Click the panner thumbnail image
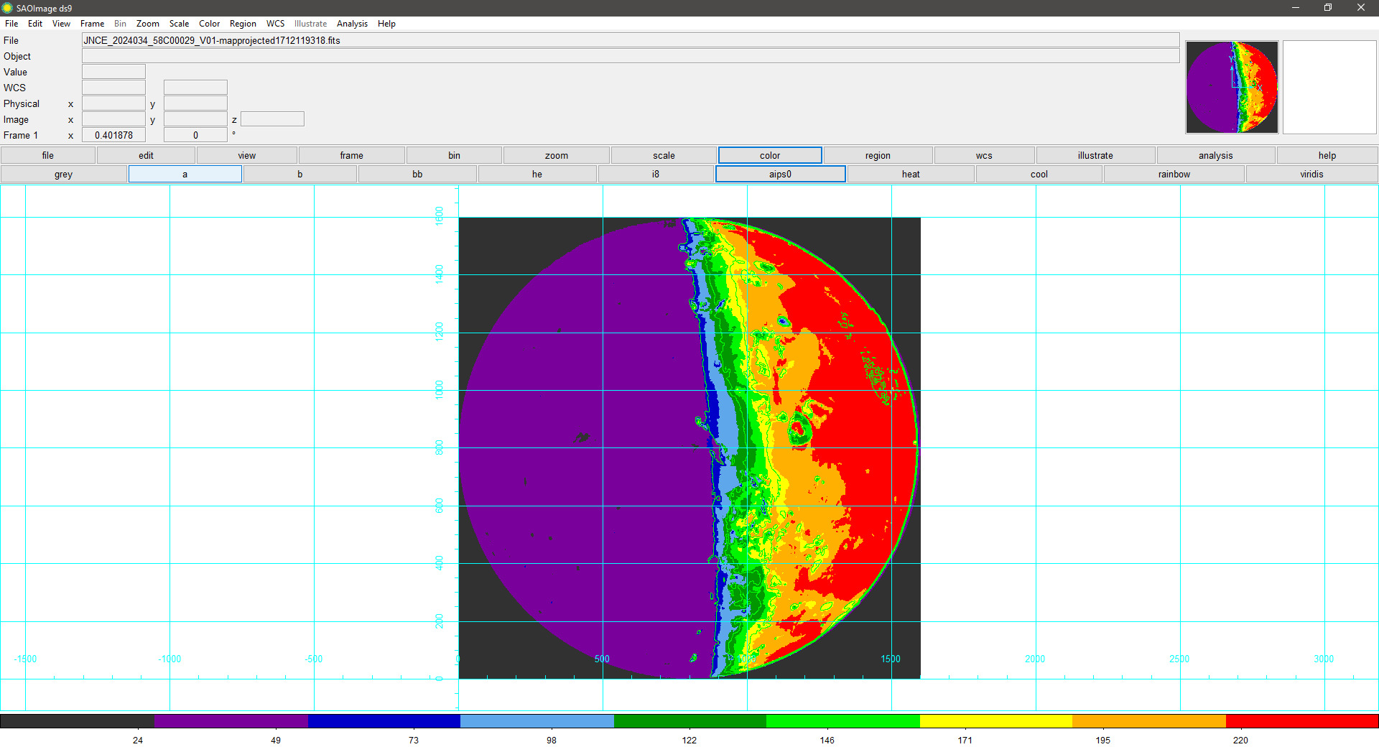Viewport: 1379px width, 747px height. click(1231, 87)
